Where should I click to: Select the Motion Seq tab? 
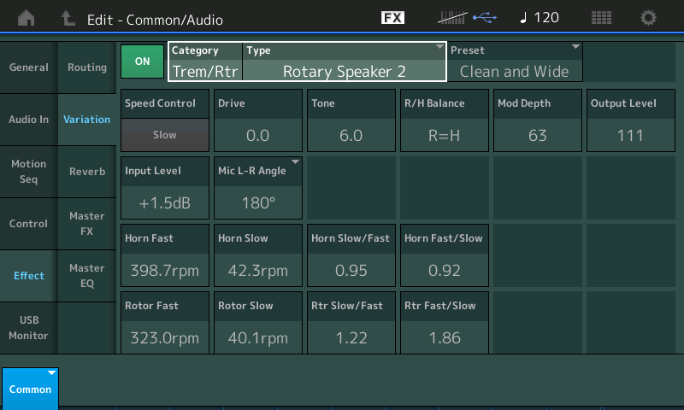coord(28,172)
